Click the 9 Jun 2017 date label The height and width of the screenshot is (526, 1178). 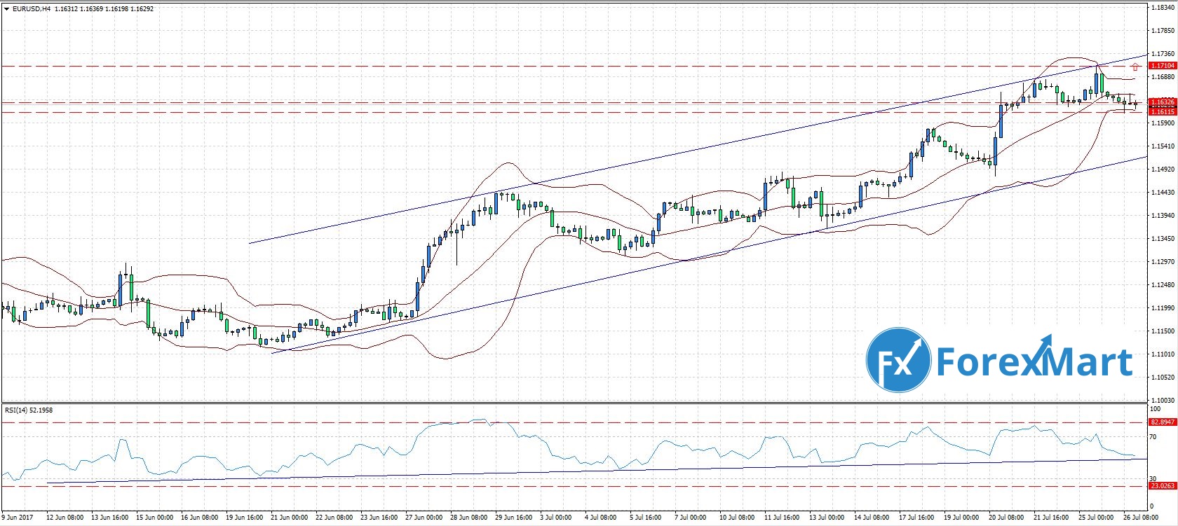19,518
